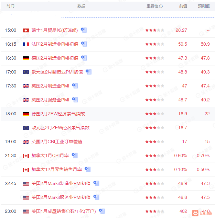Click the EU flag beside 欧元区2月制造业PMI初值

coord(26,72)
